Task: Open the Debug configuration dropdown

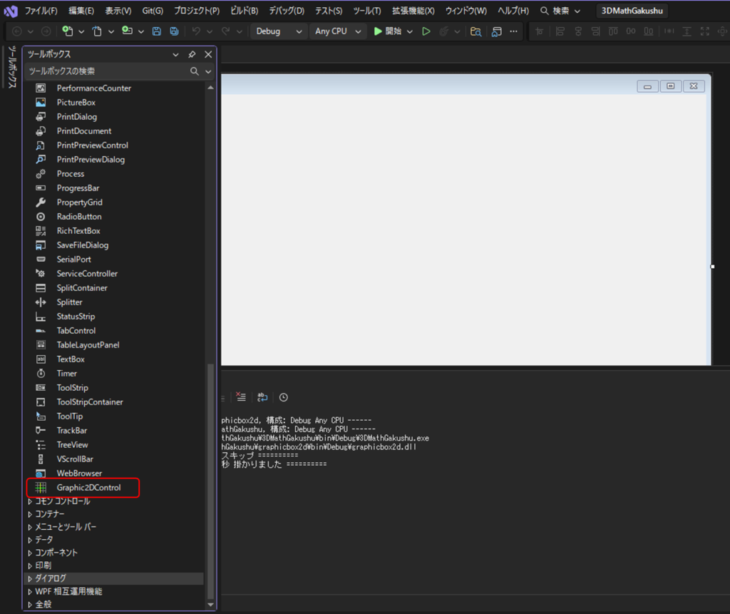Action: coord(279,31)
